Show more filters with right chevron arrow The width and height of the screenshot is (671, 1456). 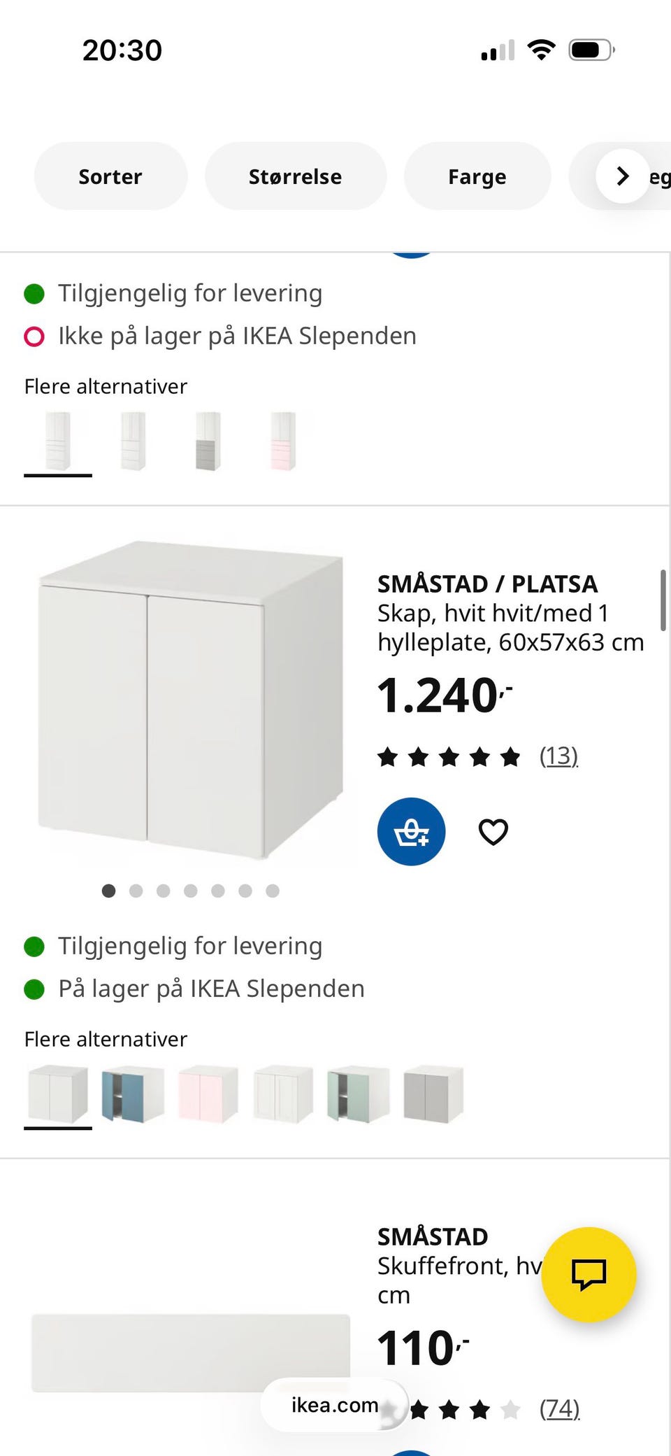coord(622,176)
